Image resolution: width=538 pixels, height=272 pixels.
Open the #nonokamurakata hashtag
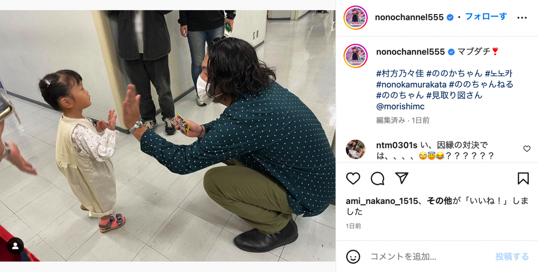pos(411,84)
